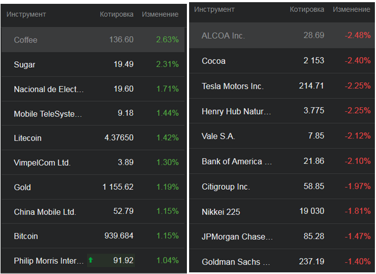376x274 pixels.
Task: Click Coffee's 2.63% change value
Action: tap(167, 40)
